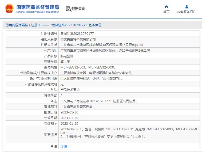Open the 详情 details link

[64, 147]
